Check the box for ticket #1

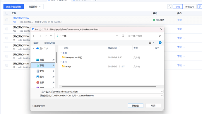point(7,65)
